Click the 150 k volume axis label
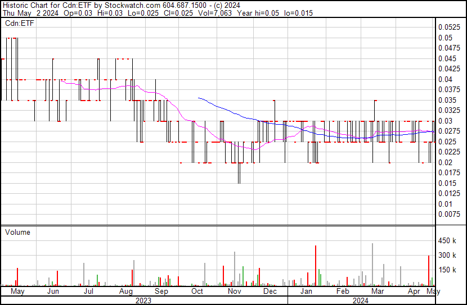Screen dimensions: 467x305 [447, 270]
